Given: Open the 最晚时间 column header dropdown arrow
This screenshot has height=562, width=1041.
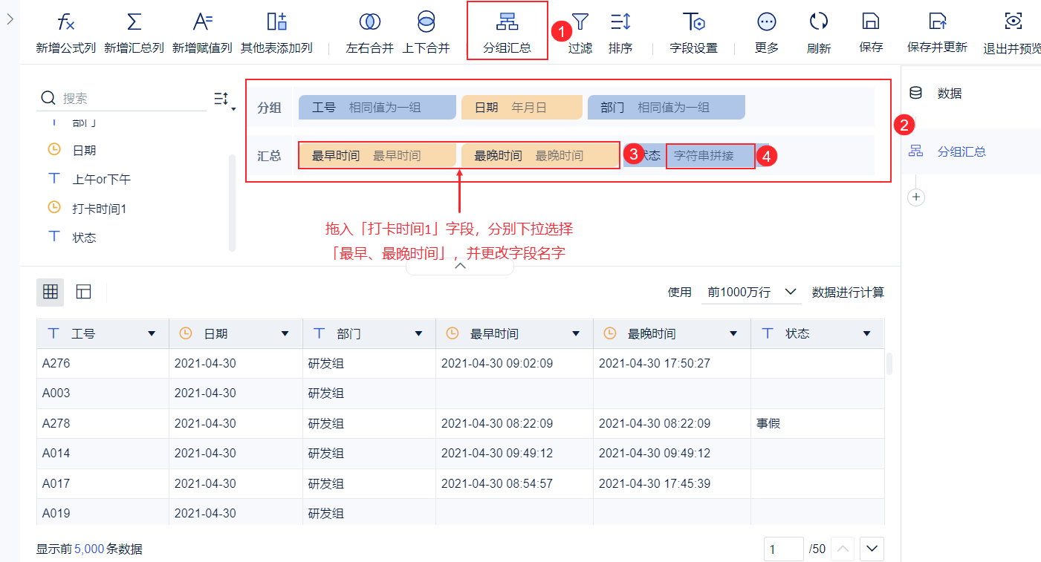Looking at the screenshot, I should click(x=733, y=334).
